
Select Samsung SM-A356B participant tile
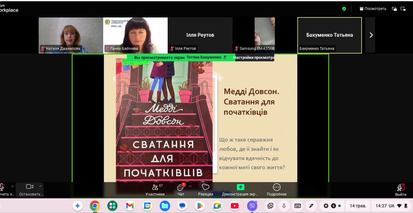pos(265,35)
